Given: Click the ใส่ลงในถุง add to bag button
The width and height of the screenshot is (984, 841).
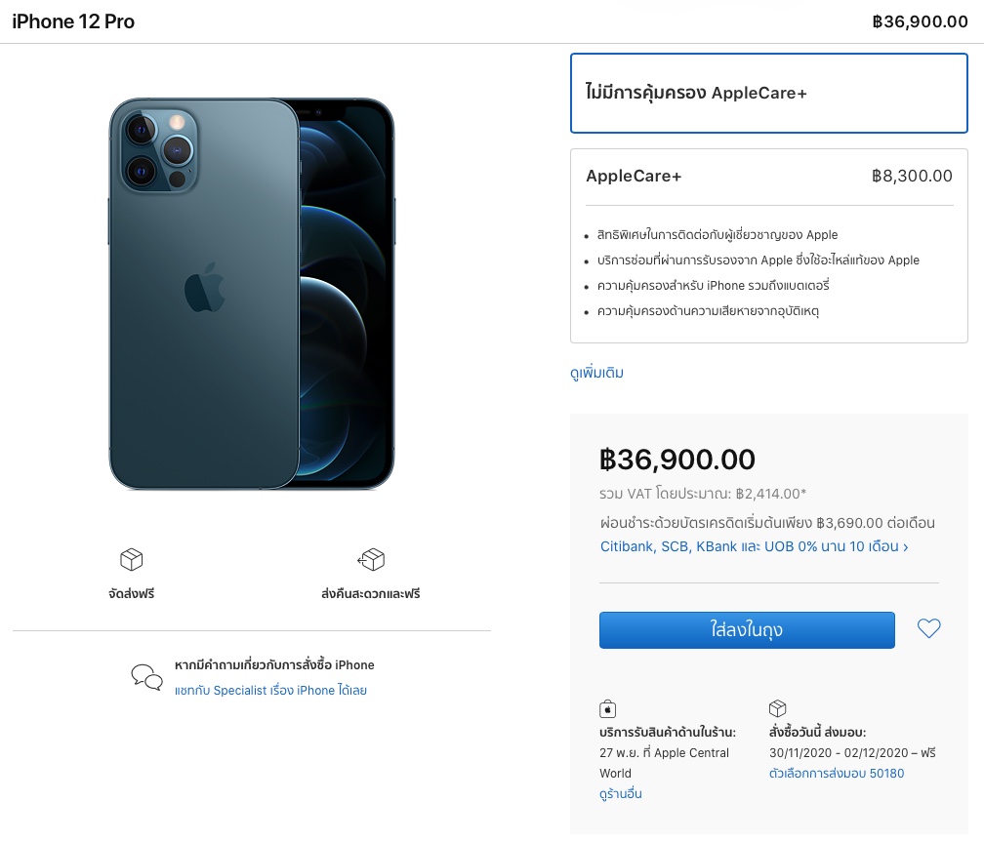Looking at the screenshot, I should pyautogui.click(x=747, y=630).
